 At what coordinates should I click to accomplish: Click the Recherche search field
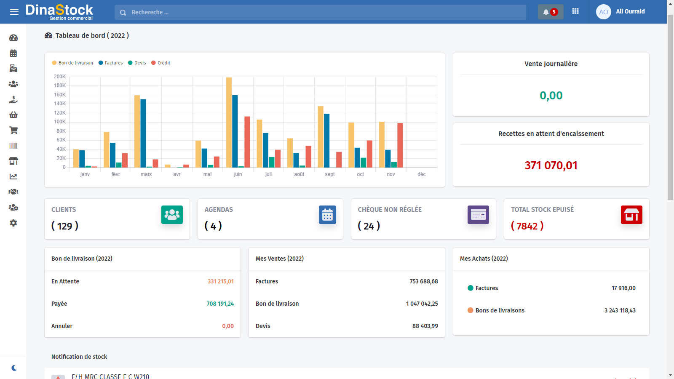320,12
